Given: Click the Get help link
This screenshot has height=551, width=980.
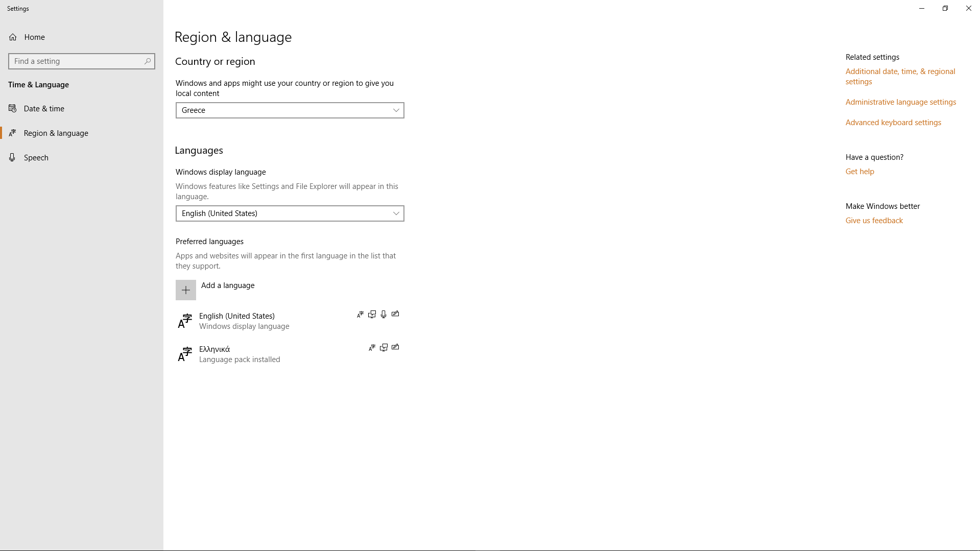Looking at the screenshot, I should click(859, 172).
